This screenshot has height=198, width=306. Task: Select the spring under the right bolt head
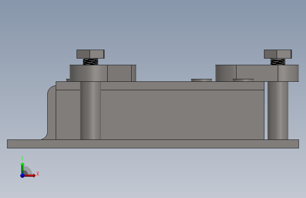(278, 62)
